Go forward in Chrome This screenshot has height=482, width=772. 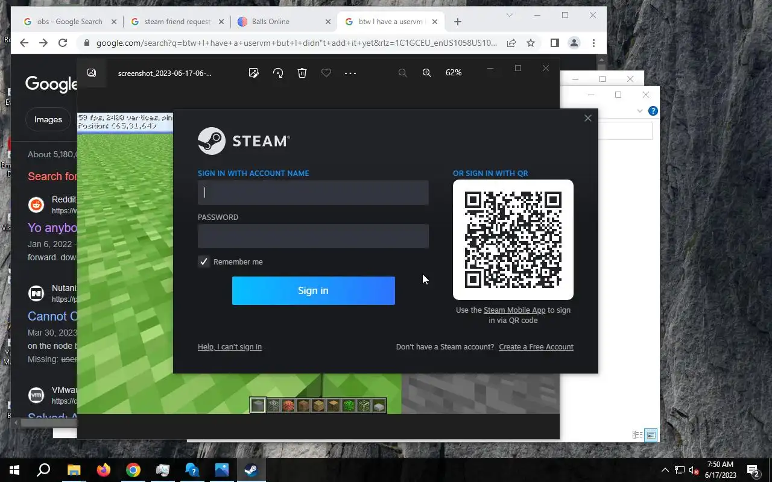point(43,43)
